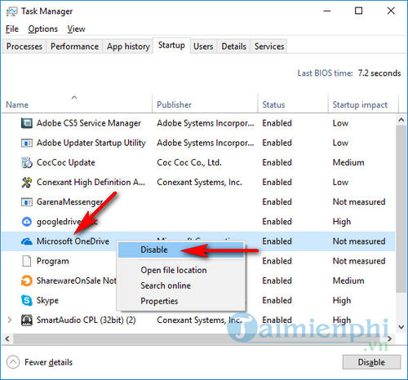Switch to the Users tab
Screen dimensions: 408x380
point(203,46)
